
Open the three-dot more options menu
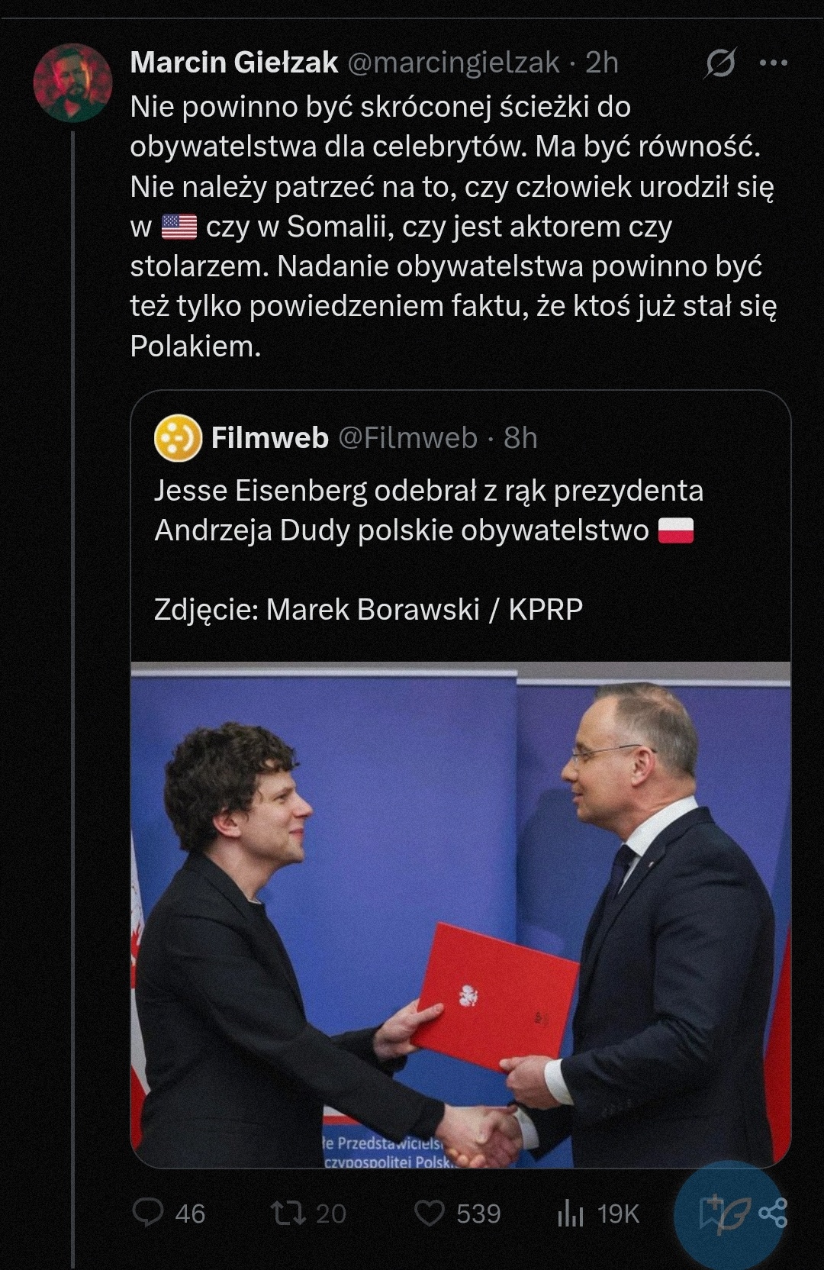click(773, 63)
